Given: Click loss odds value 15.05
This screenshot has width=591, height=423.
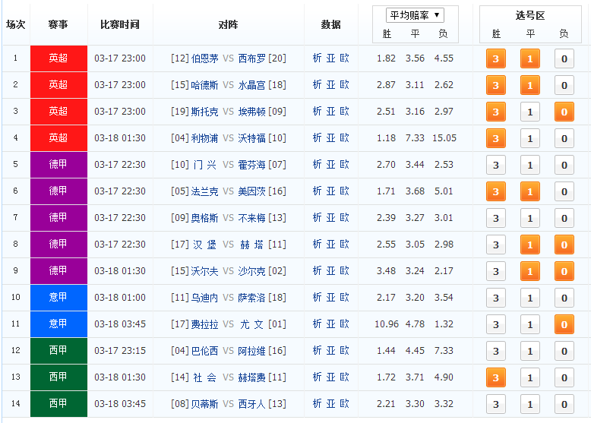Looking at the screenshot, I should pyautogui.click(x=444, y=138).
